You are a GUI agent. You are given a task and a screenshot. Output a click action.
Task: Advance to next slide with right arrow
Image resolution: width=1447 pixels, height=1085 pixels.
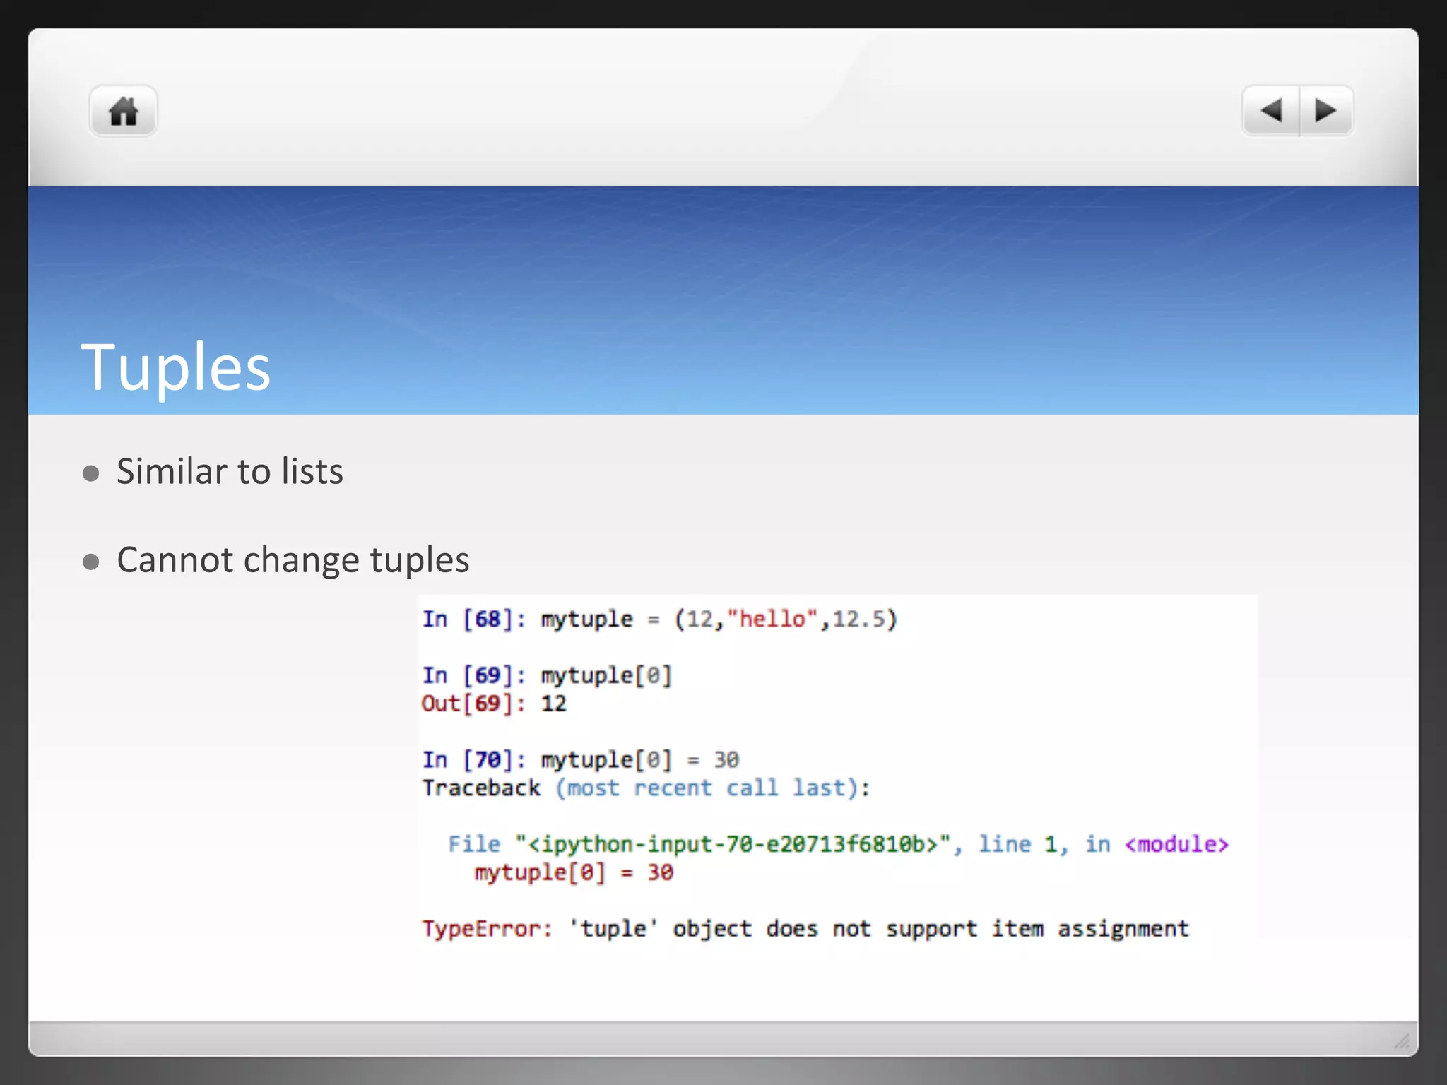click(1326, 111)
